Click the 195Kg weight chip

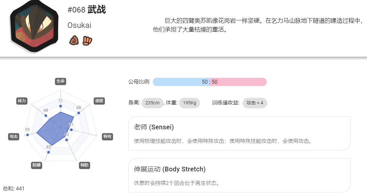[190, 103]
